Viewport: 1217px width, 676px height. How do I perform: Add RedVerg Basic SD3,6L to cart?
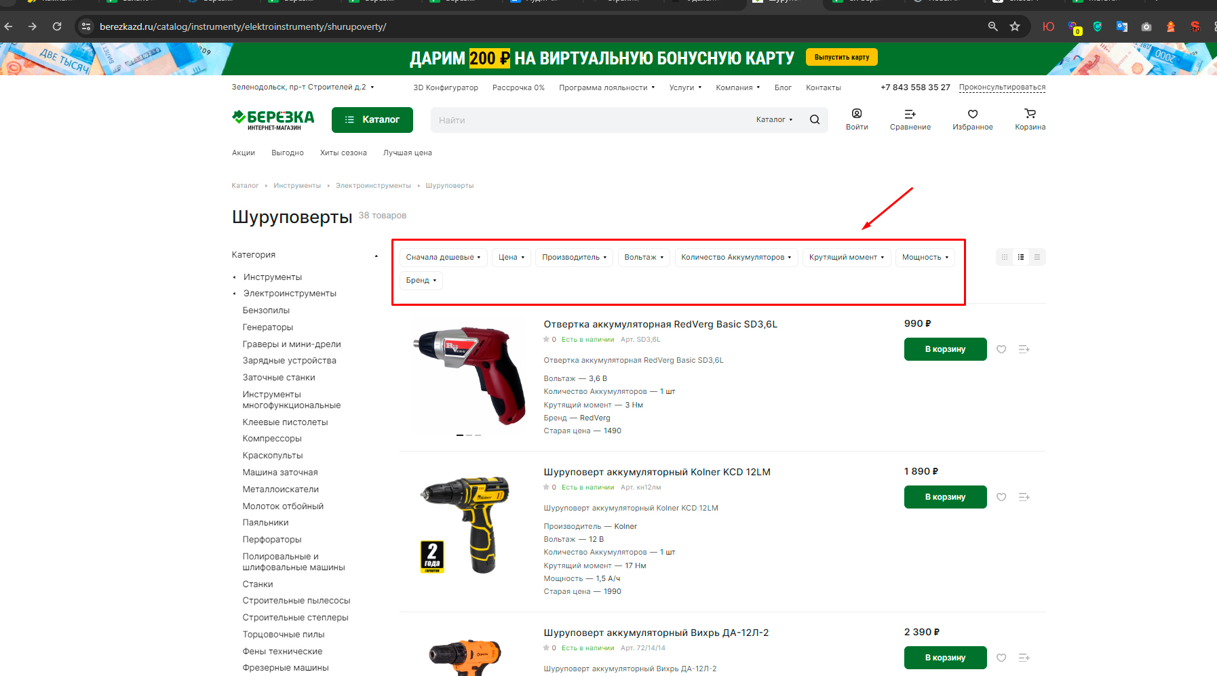(x=945, y=349)
